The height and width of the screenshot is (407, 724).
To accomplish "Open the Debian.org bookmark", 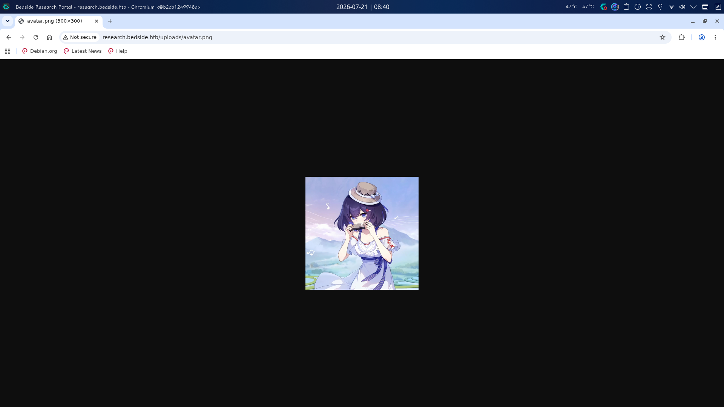I will pyautogui.click(x=40, y=51).
